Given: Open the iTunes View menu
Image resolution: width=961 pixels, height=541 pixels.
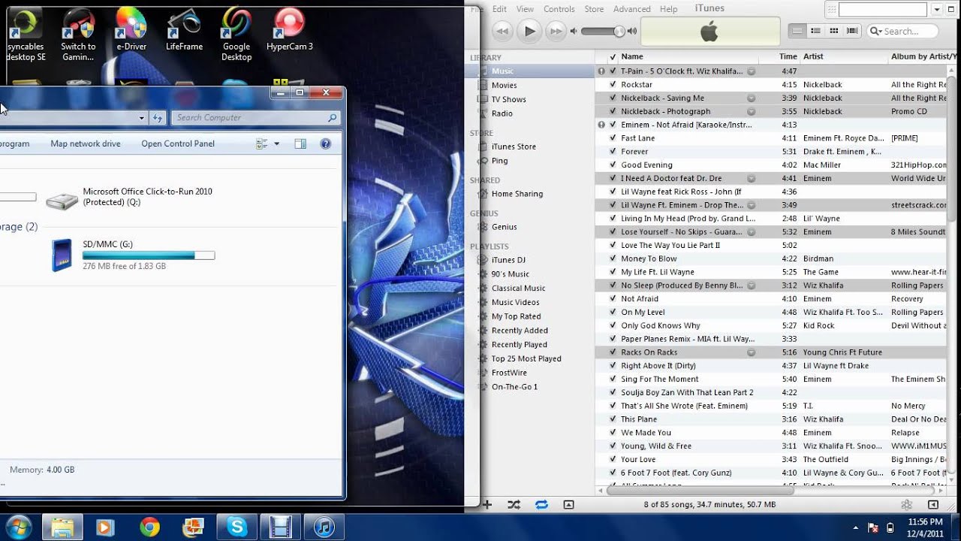Looking at the screenshot, I should (x=525, y=9).
